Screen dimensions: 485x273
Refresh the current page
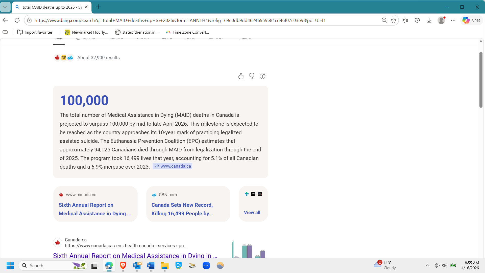click(17, 20)
